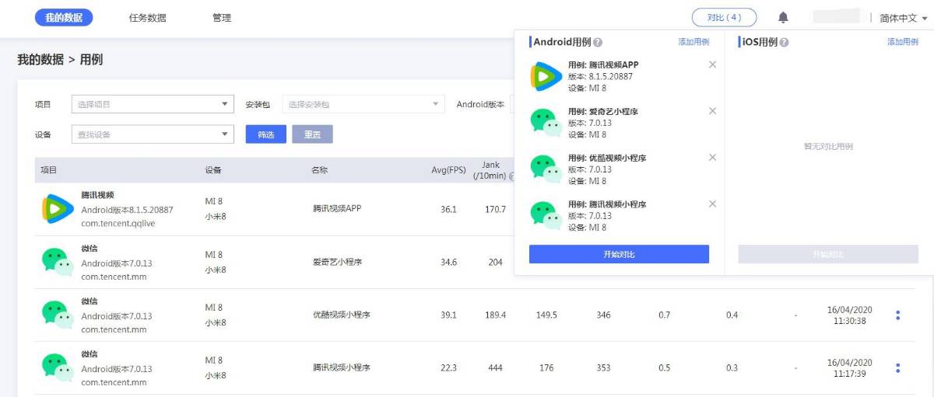Click the 22.3 FPS value
This screenshot has height=397, width=934.
pos(448,367)
